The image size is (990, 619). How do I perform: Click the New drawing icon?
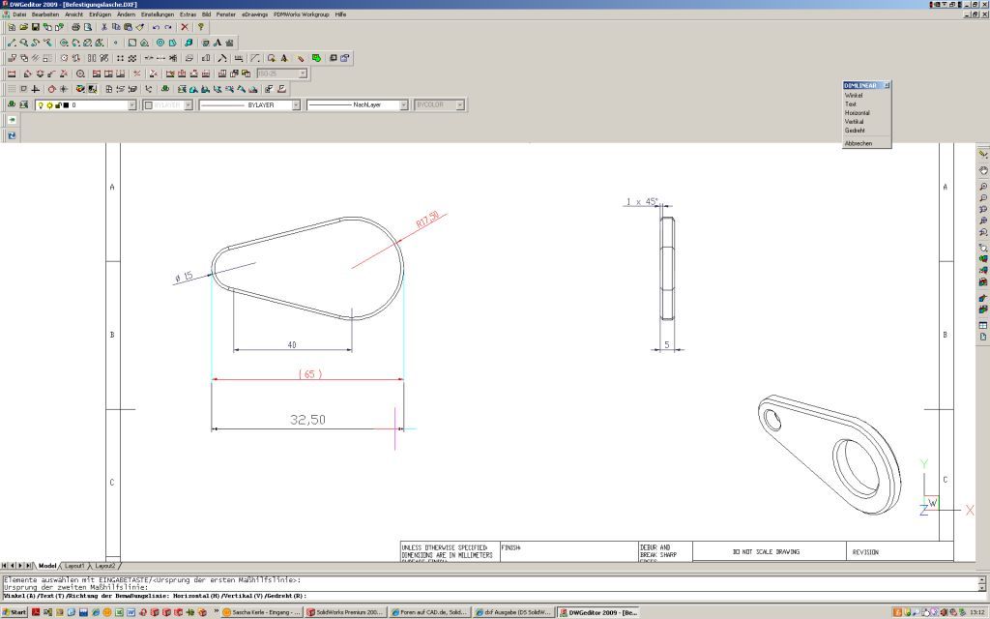click(12, 27)
